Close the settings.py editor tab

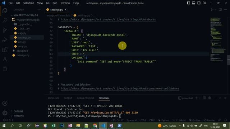pos(66,10)
